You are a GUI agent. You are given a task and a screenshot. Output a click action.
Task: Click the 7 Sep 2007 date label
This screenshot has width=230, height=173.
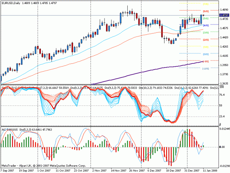[7, 170]
